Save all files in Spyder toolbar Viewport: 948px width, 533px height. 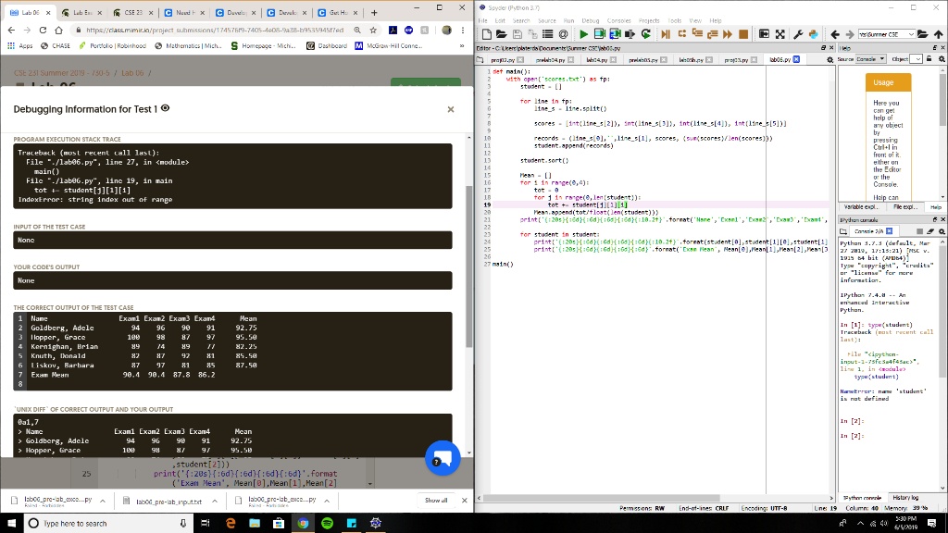(x=532, y=34)
